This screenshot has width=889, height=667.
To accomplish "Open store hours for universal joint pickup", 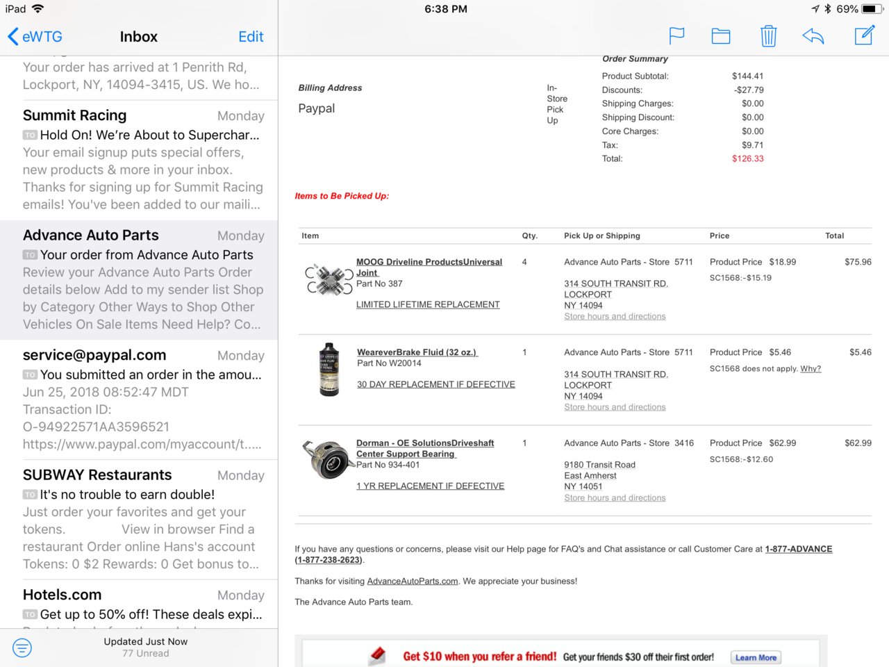I will click(x=615, y=317).
